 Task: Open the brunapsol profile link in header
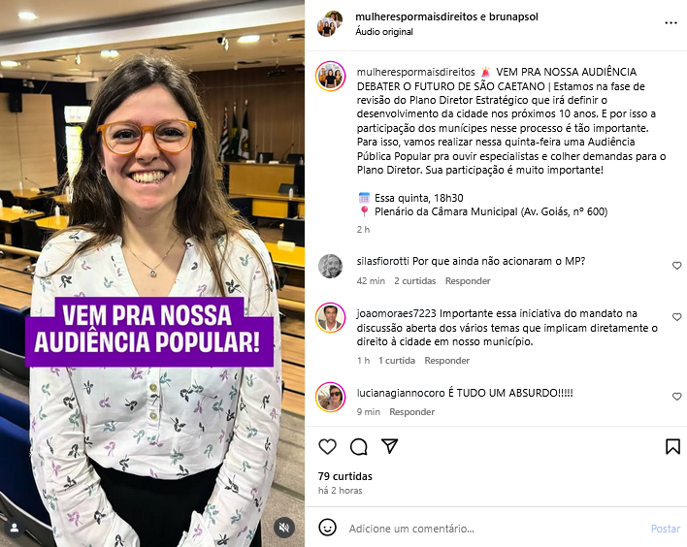point(513,16)
